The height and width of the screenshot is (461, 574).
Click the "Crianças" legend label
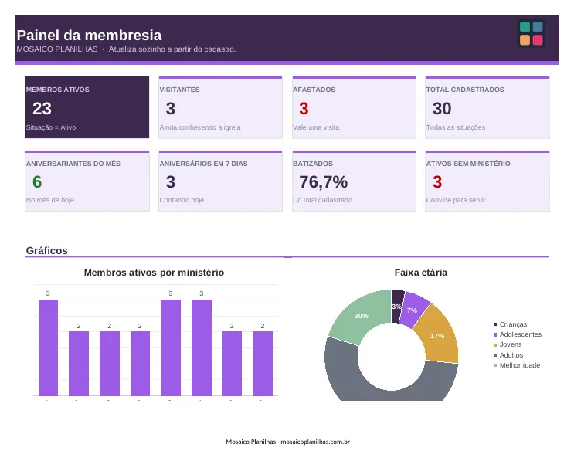pos(513,324)
